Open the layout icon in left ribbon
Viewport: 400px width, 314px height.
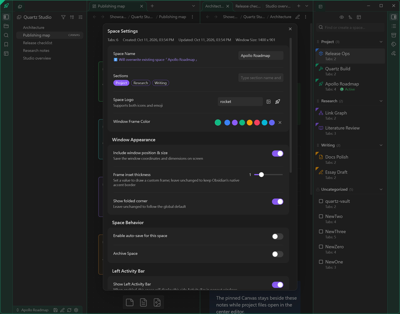point(6,53)
